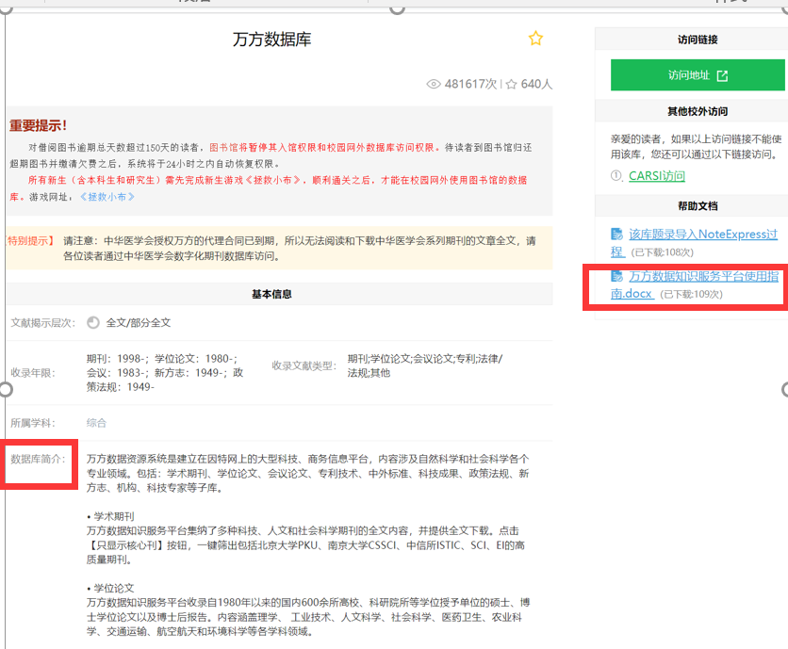Click the left-middle image resize handle
Image resolution: width=788 pixels, height=649 pixels.
tap(5, 389)
